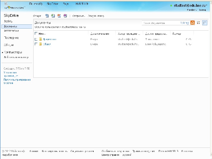Viewport: 212px width, 159px height.
Task: Click the Доступ предоставлен column header
Action: tap(156, 34)
